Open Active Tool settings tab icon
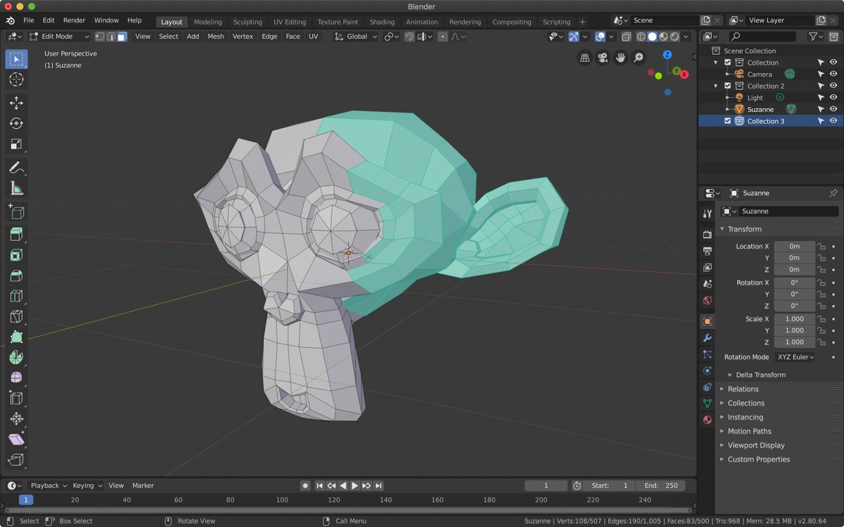The width and height of the screenshot is (844, 527). [x=707, y=214]
